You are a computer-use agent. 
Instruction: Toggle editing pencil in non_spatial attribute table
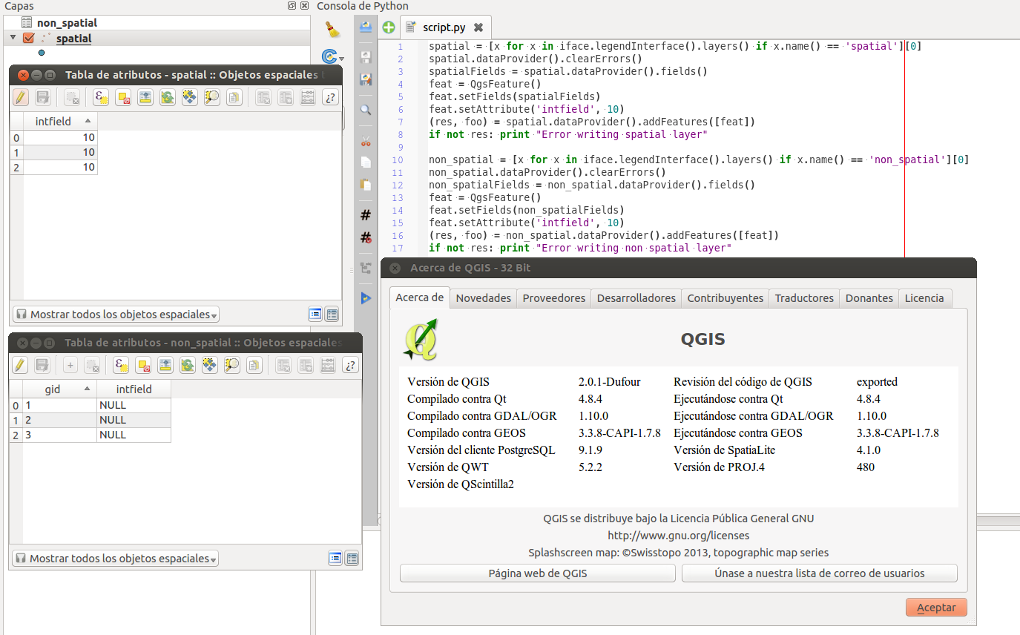(20, 365)
